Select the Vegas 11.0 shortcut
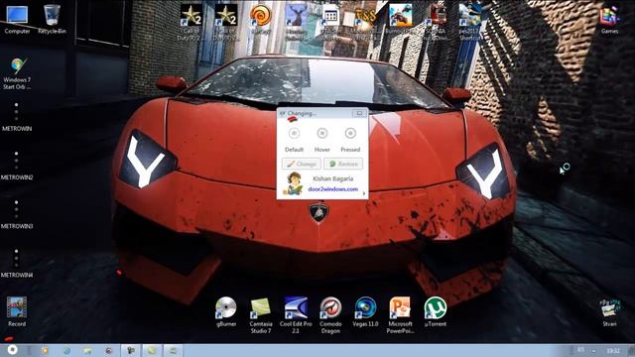Image resolution: width=635 pixels, height=357 pixels. 365,310
